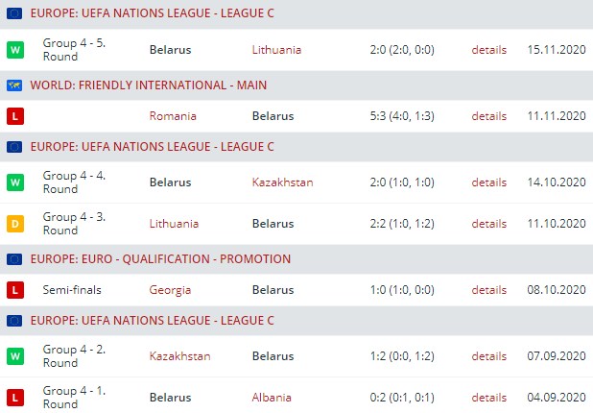Click the 14.10.2020 match date
593x413 pixels.
556,182
